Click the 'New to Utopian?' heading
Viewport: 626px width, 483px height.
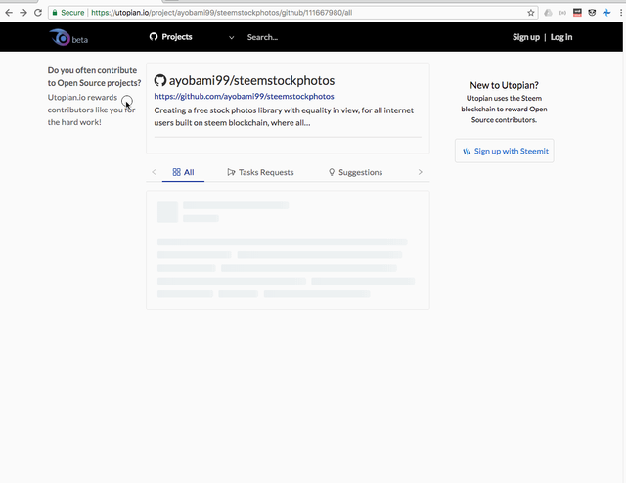(x=504, y=85)
